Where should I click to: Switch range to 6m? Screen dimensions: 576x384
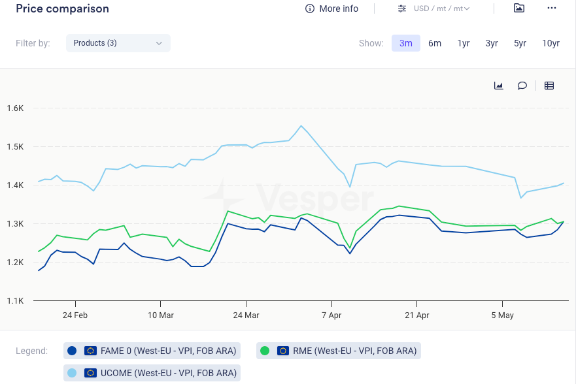coord(435,43)
